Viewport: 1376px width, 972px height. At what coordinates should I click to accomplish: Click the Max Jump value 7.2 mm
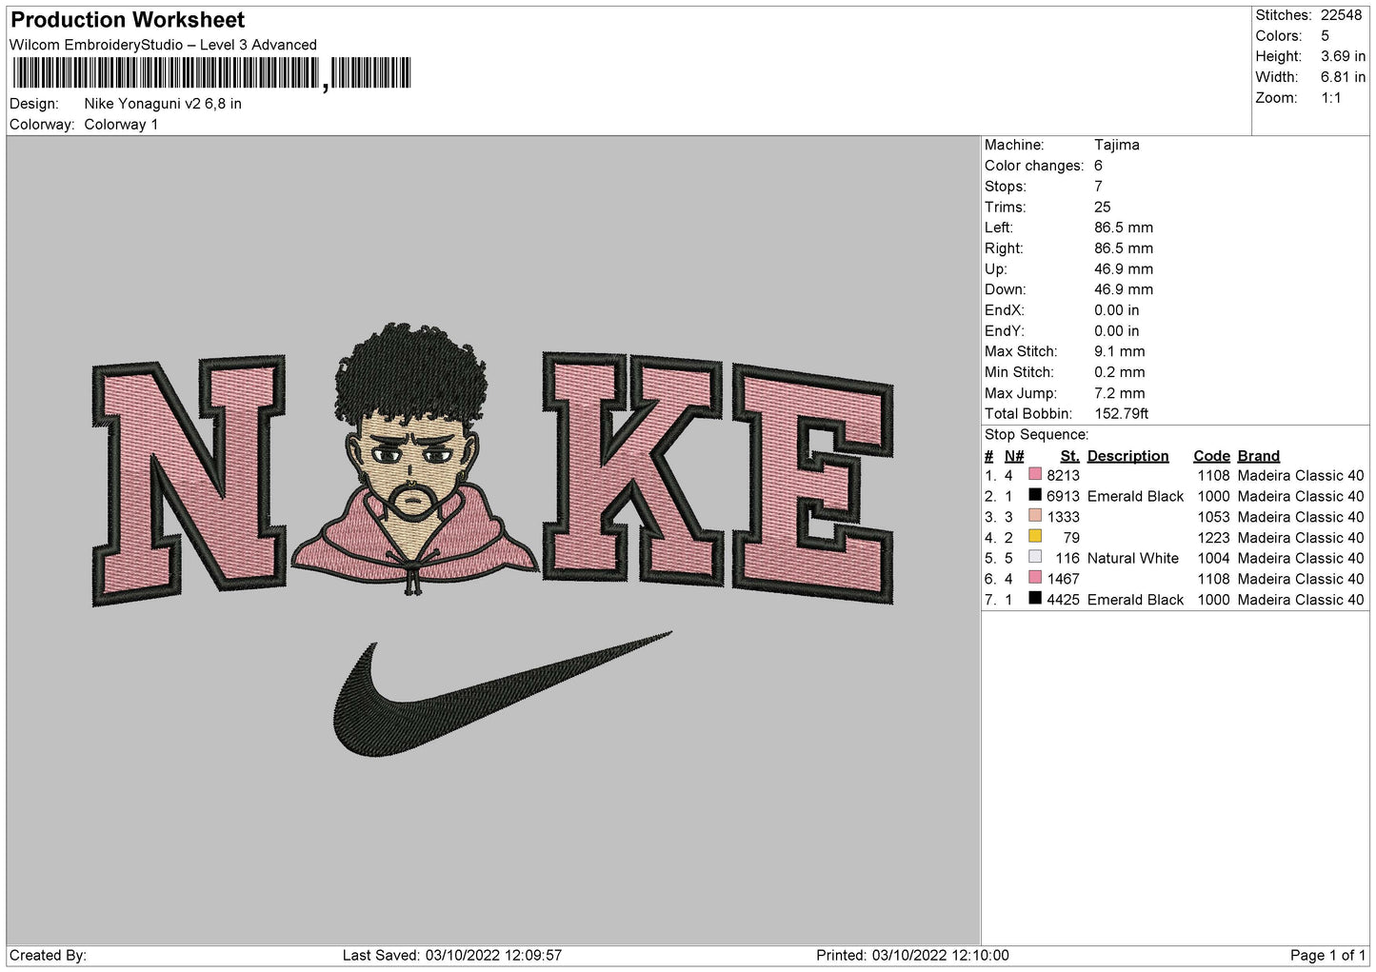(x=1120, y=393)
